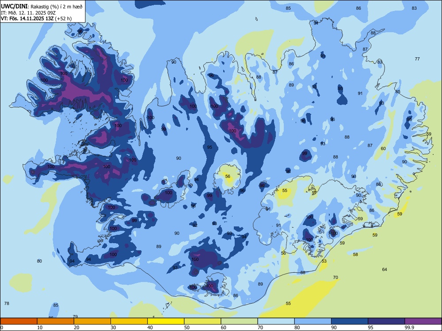Select the dark blue 90–95 legend swatch
The image size is (442, 331).
tap(350, 321)
